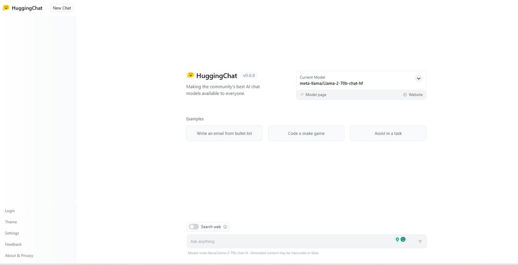Click the footer disclaimer about generated content
This screenshot has width=518, height=265.
tap(285, 253)
